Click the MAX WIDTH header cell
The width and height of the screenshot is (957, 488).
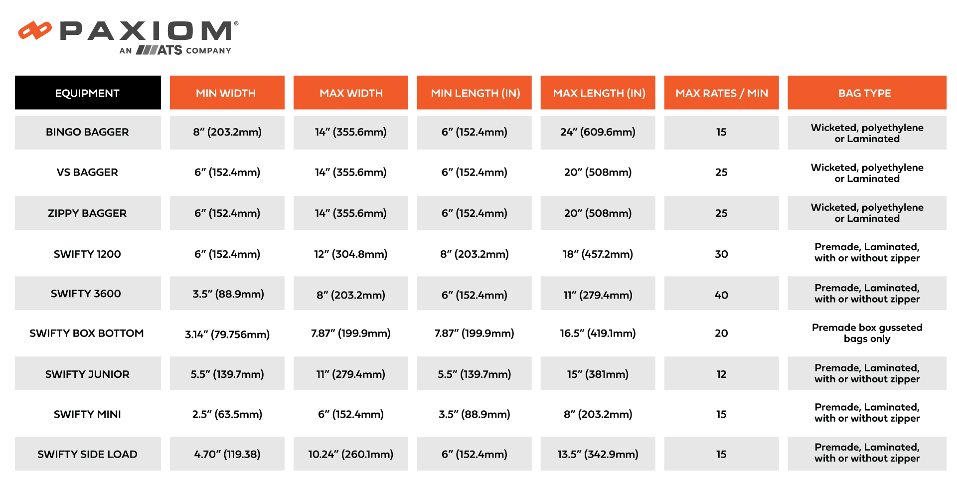[351, 93]
